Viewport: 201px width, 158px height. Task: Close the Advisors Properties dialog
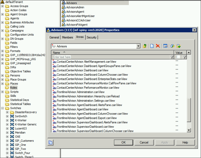pyautogui.click(x=194, y=30)
